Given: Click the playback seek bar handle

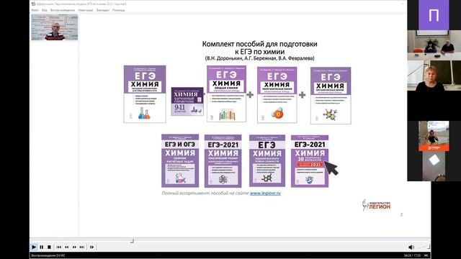Looking at the screenshot, I should pos(132,241).
